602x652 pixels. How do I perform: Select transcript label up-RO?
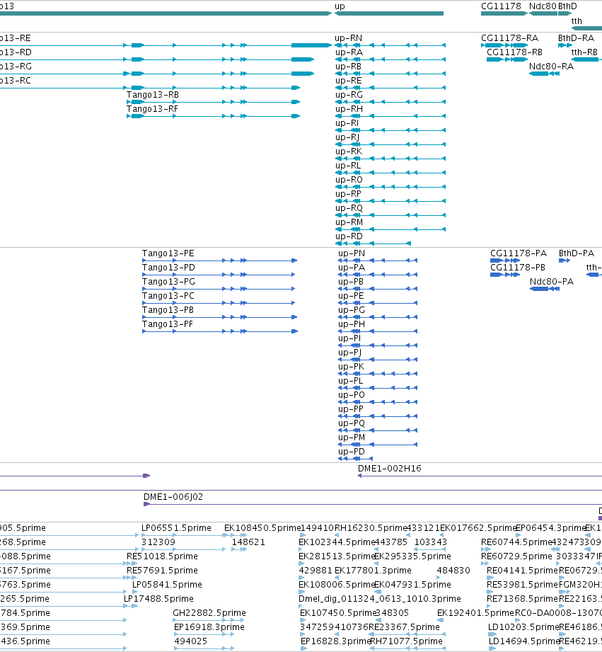[x=349, y=180]
